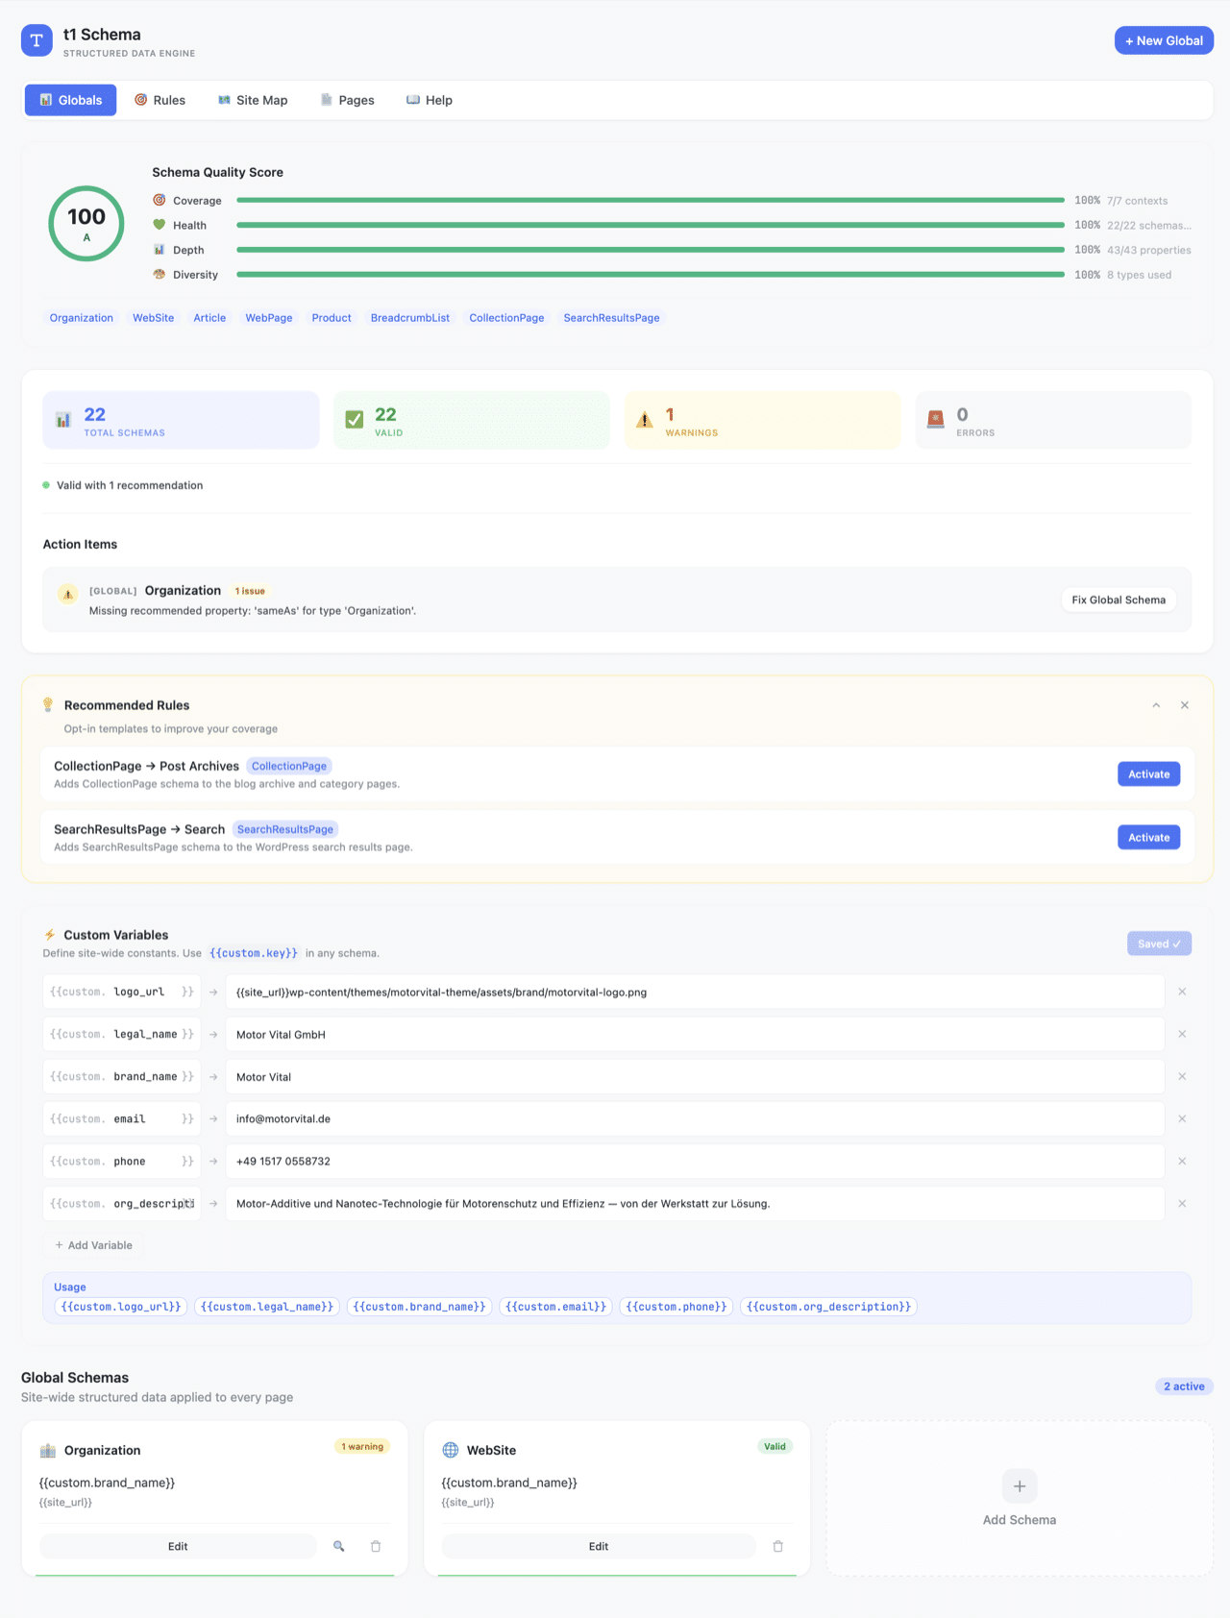
Task: Click the Total Schemas stat card
Action: 181,420
